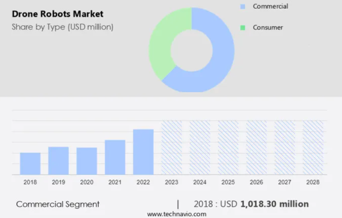Click the Share by Type subtitle
This screenshot has height=218, width=342.
click(x=63, y=27)
